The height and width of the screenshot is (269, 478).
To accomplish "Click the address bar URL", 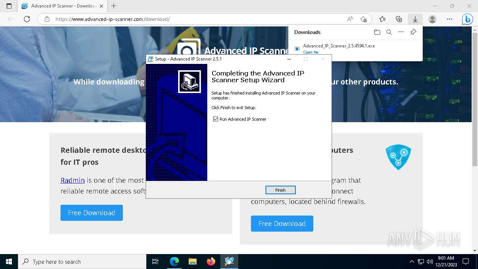I will pos(113,19).
